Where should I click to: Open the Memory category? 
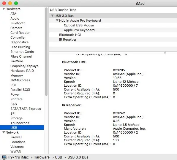[17, 75]
